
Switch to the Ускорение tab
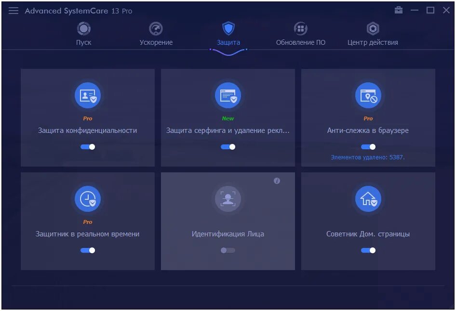(x=156, y=42)
